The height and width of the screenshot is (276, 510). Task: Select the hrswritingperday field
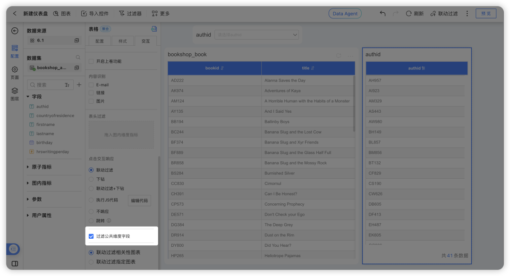coord(52,151)
